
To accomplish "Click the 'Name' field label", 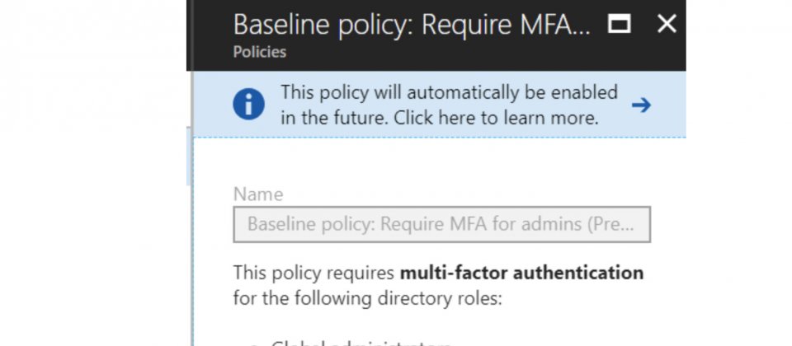I will [x=258, y=194].
